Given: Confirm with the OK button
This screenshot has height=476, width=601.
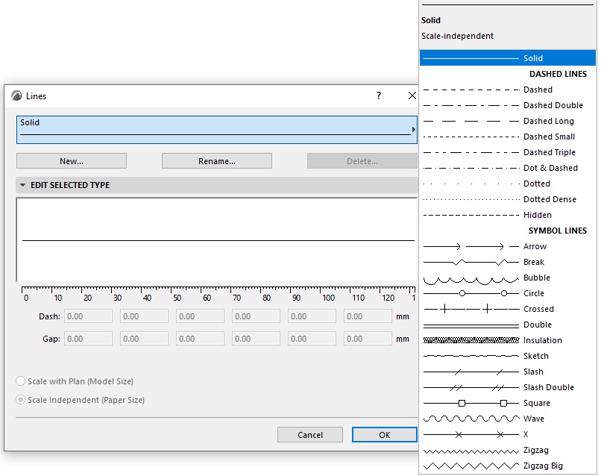Looking at the screenshot, I should [385, 435].
